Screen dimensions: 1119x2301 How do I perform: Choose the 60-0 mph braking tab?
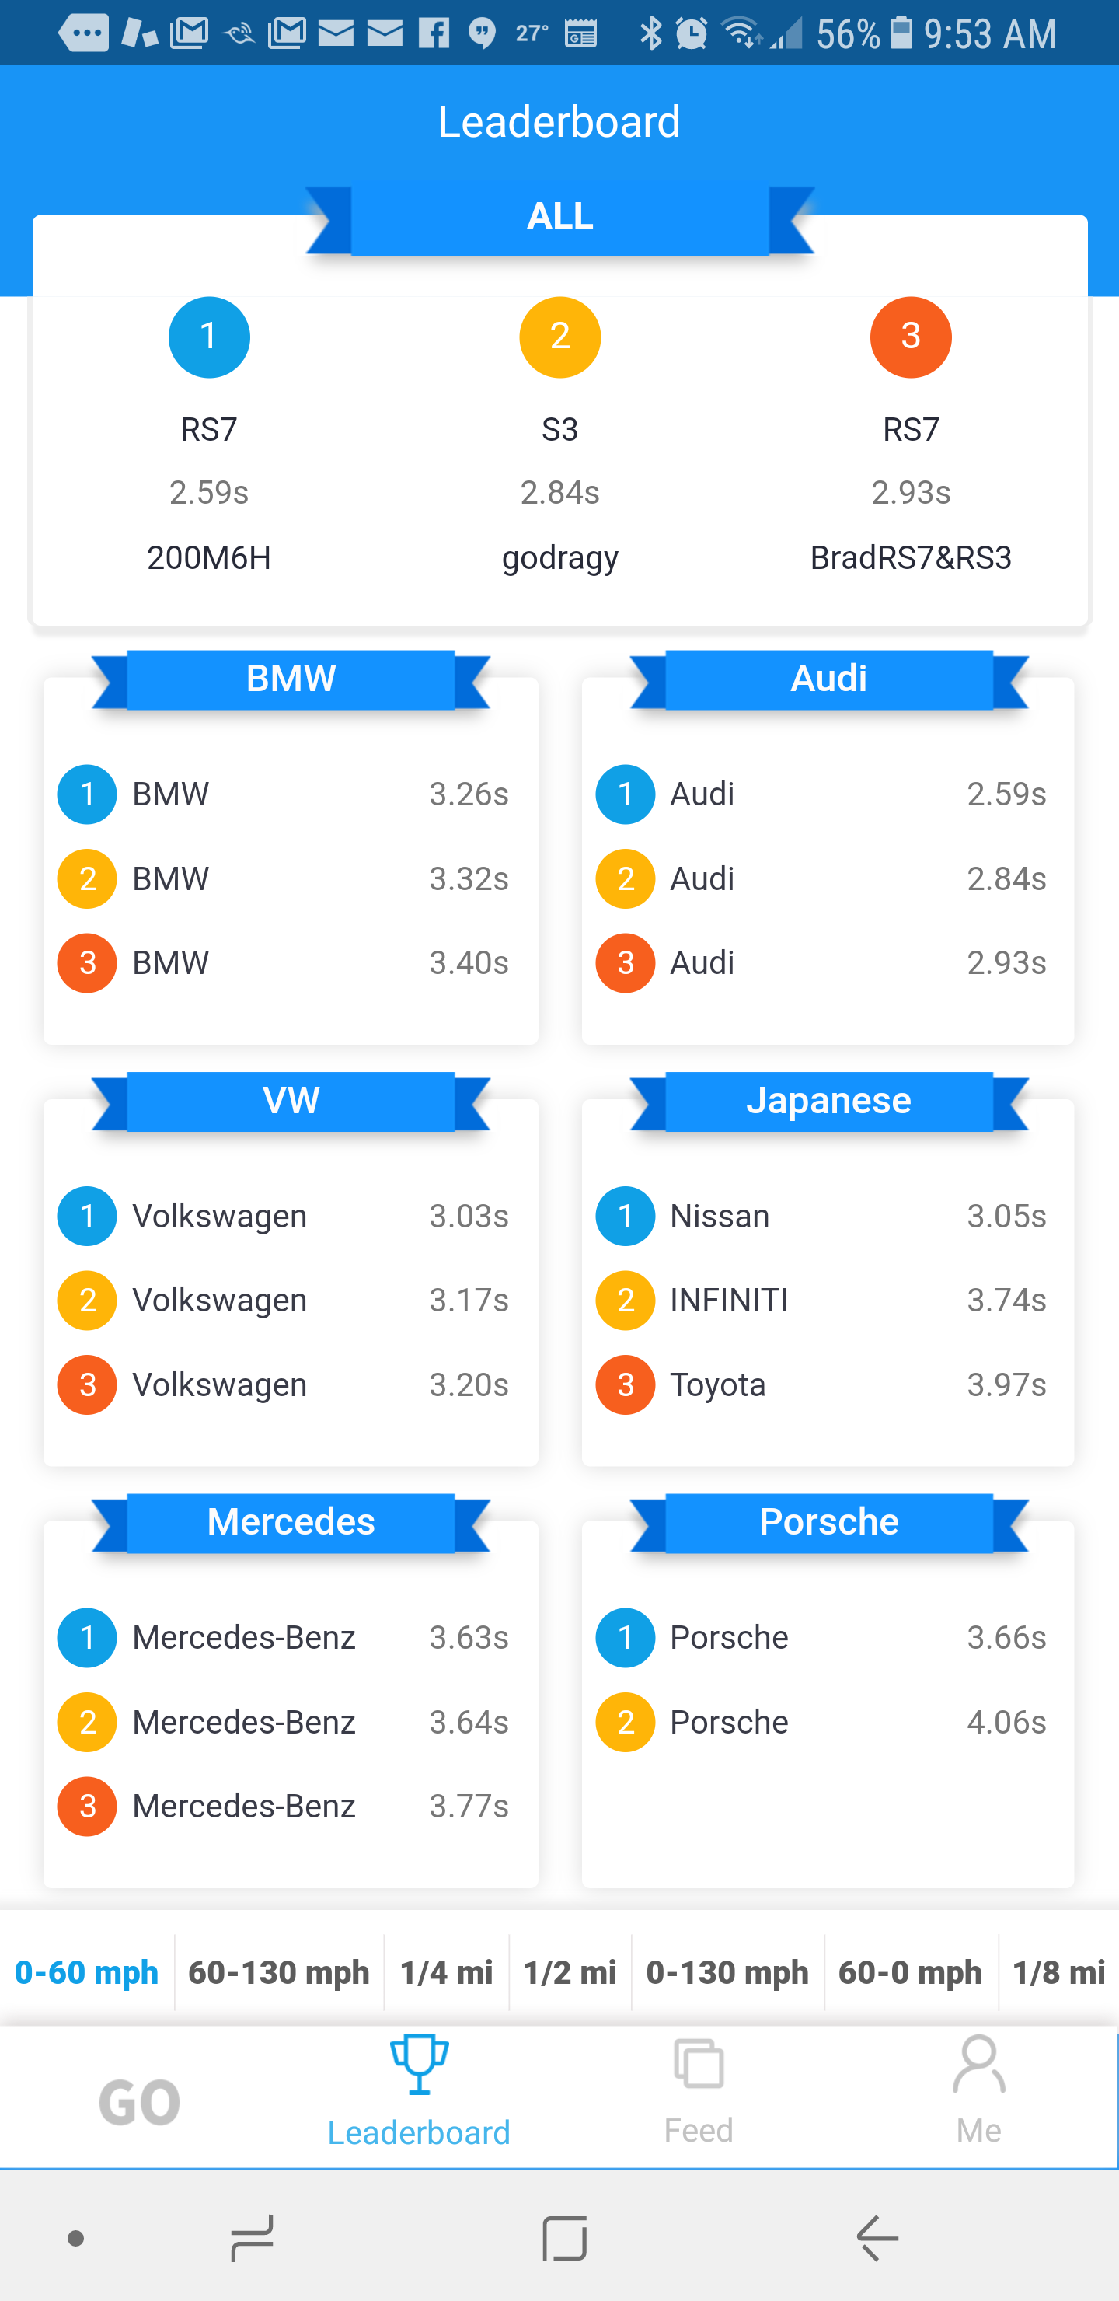point(910,1972)
